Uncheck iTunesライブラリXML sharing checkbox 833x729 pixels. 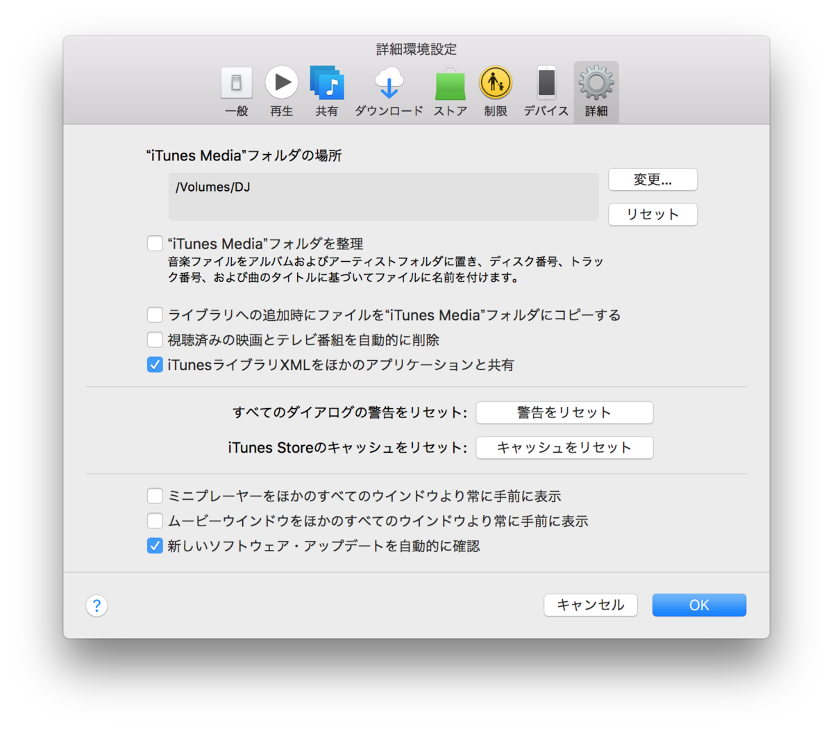(x=155, y=365)
